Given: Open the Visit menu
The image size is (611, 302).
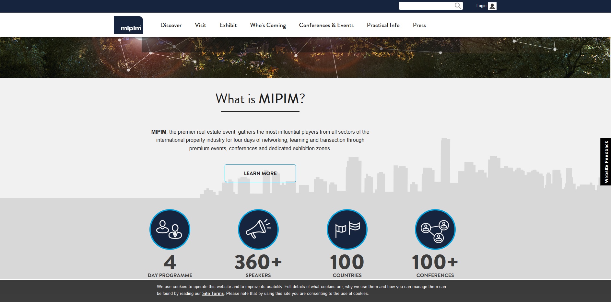Looking at the screenshot, I should point(200,25).
